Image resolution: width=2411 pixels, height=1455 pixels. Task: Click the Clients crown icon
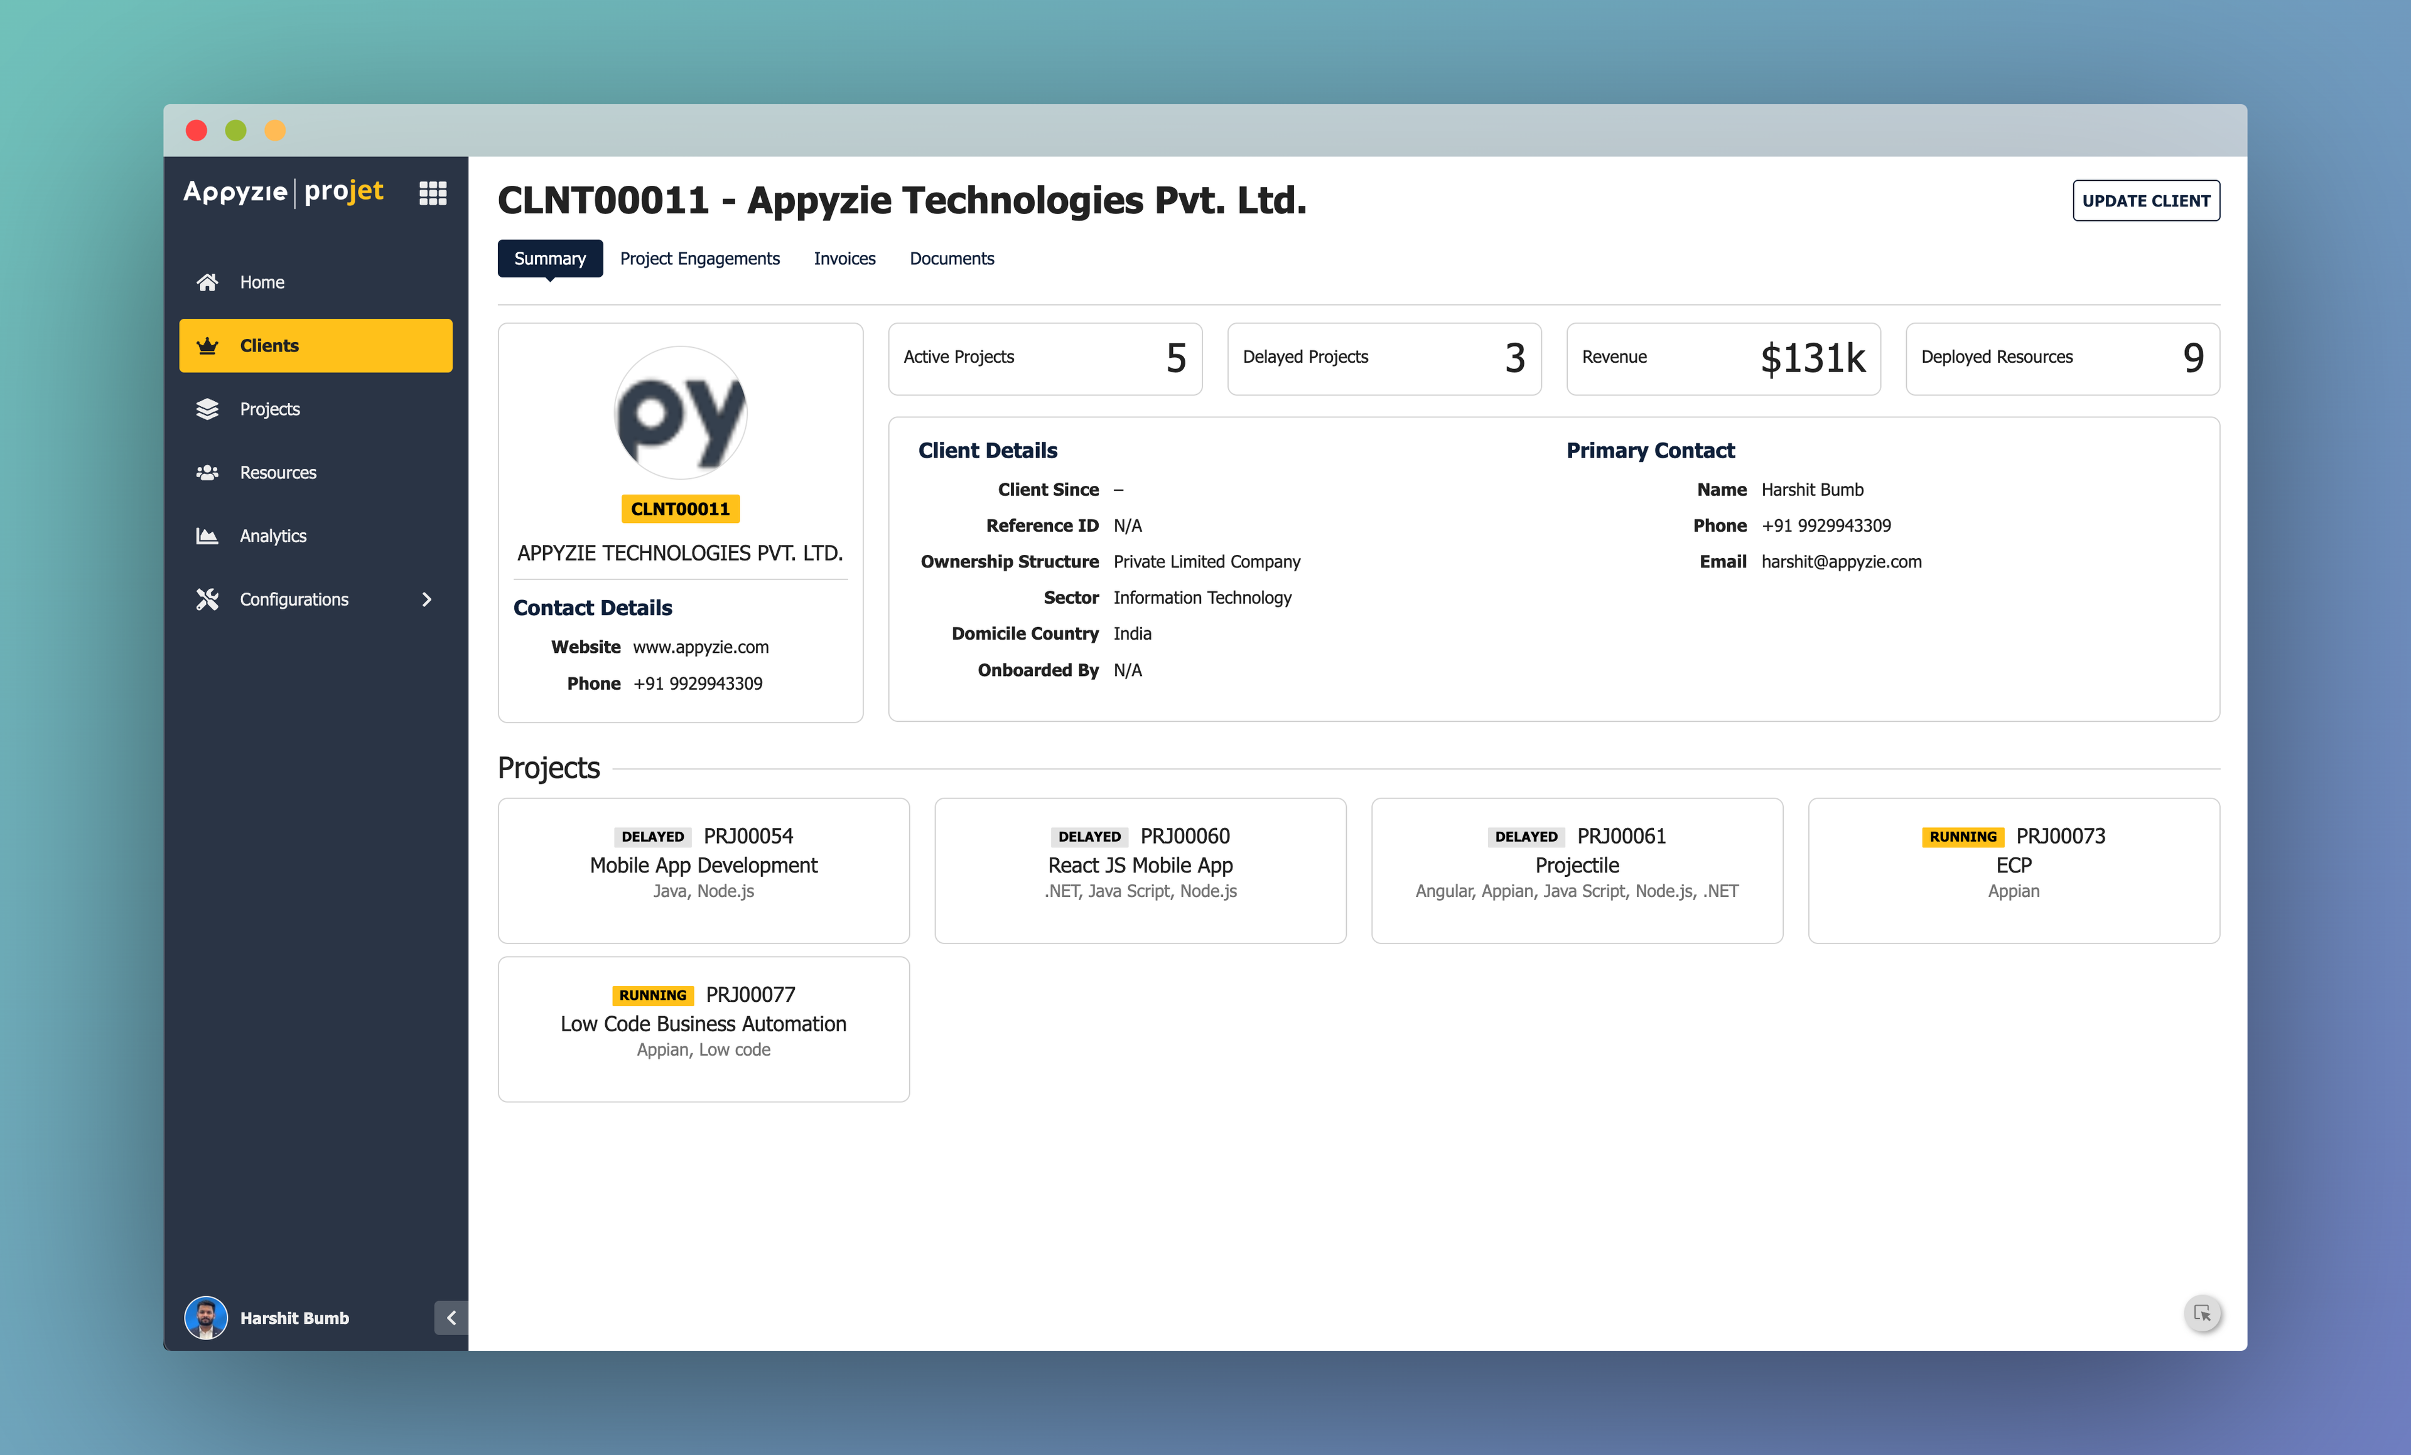coord(207,345)
